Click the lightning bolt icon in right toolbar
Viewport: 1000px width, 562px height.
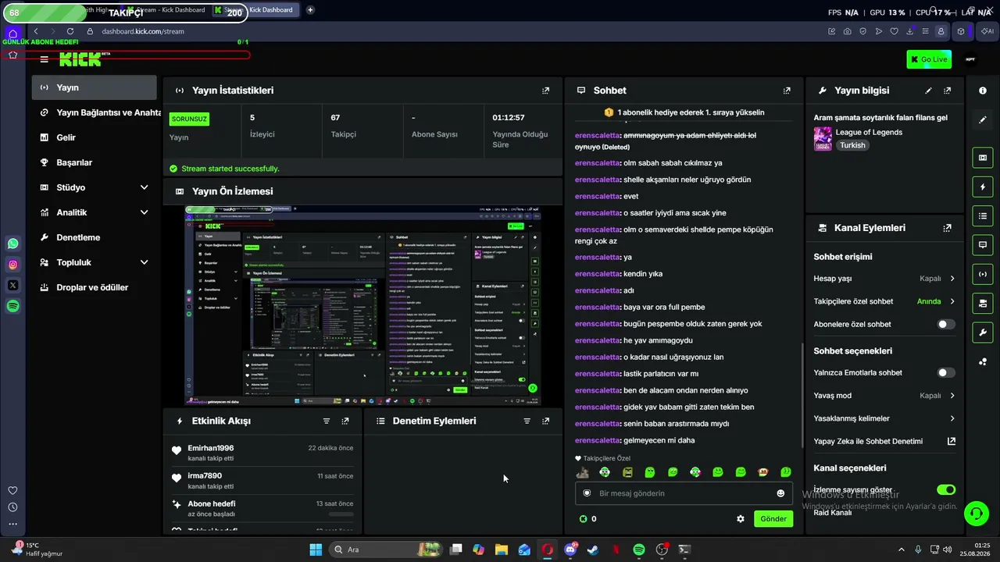pyautogui.click(x=983, y=187)
